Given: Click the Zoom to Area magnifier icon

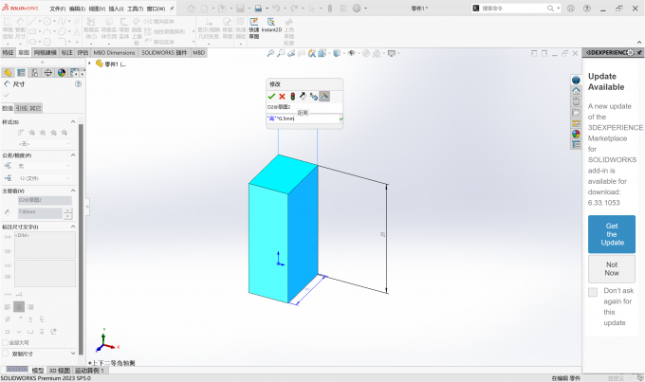Looking at the screenshot, I should click(x=281, y=53).
